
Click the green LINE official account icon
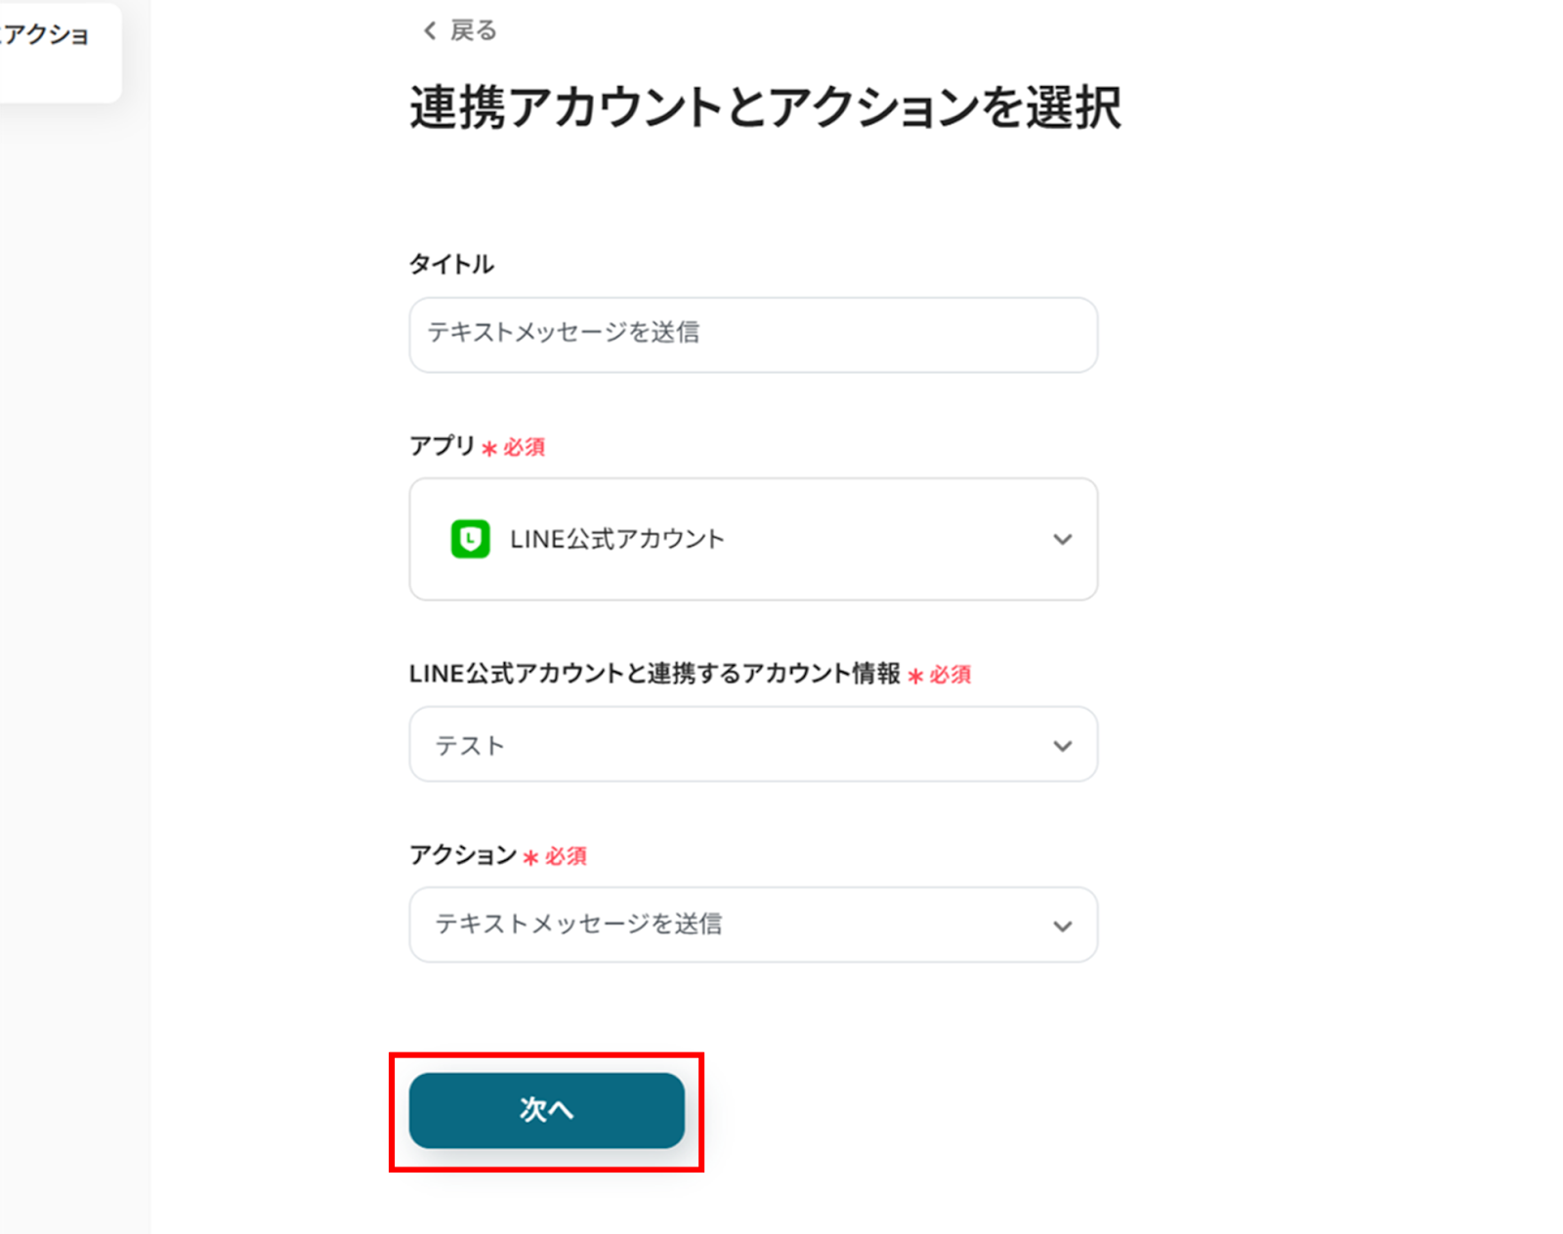coord(470,539)
